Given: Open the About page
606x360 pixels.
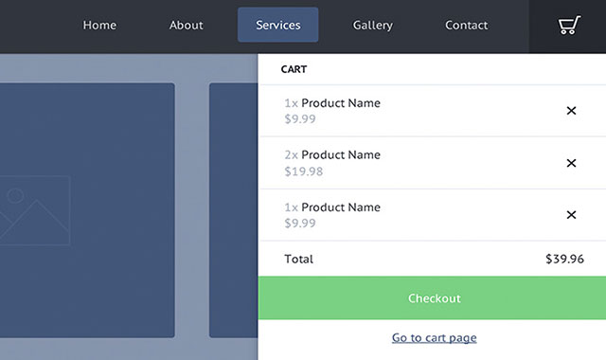Looking at the screenshot, I should [x=186, y=26].
